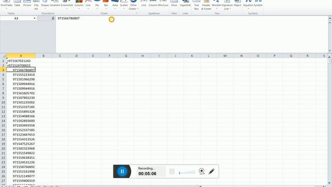Click the Name Box showing A3
This screenshot has width=332, height=187.
point(16,19)
